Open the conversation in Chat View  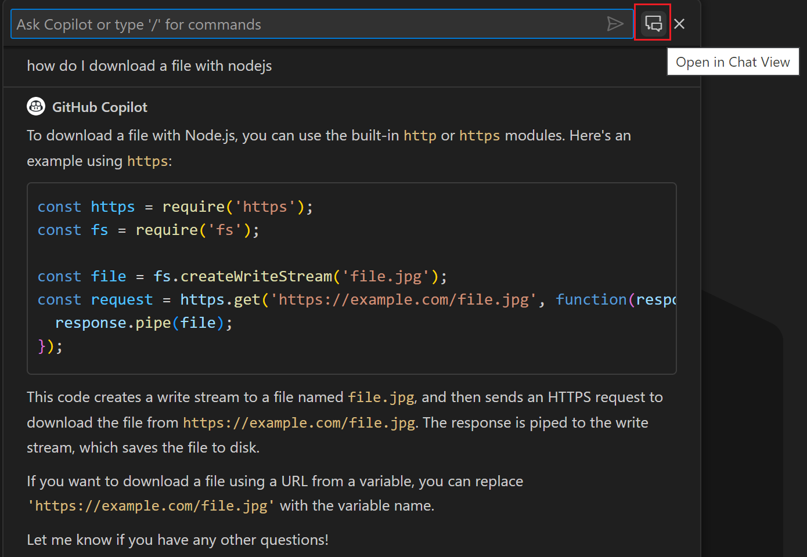click(x=653, y=23)
